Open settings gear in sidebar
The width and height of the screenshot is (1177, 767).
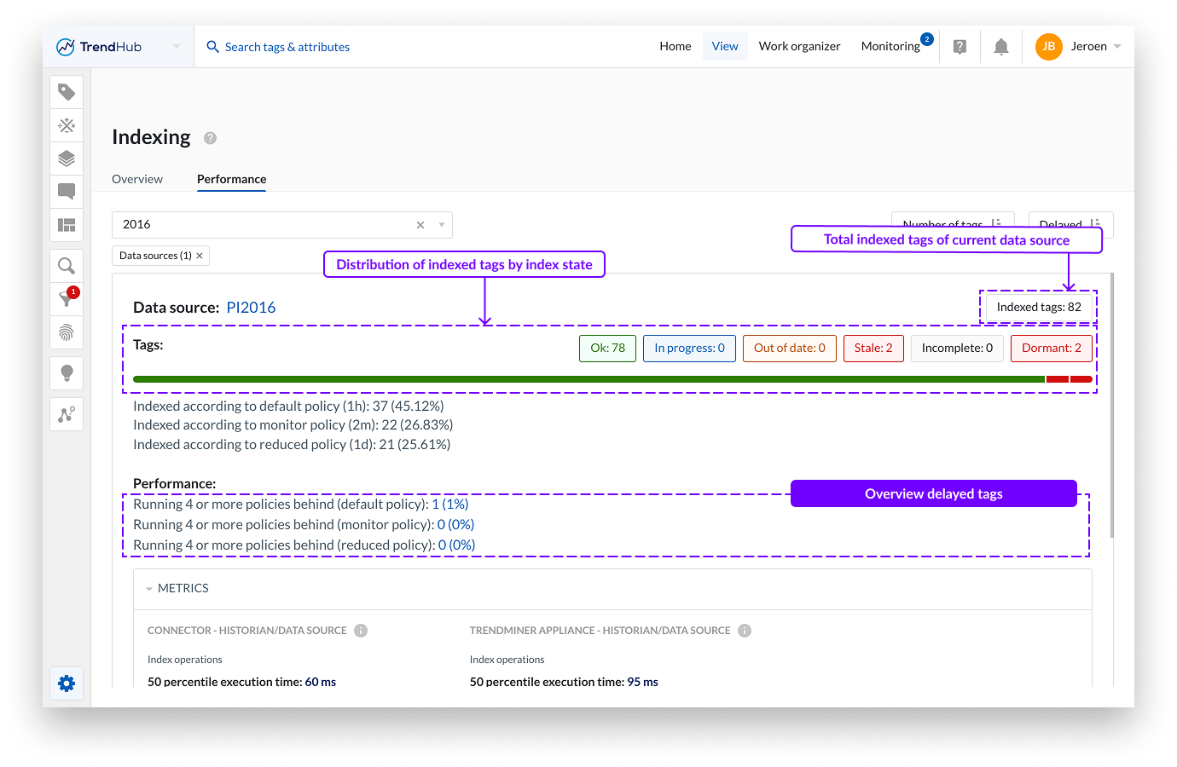(67, 683)
